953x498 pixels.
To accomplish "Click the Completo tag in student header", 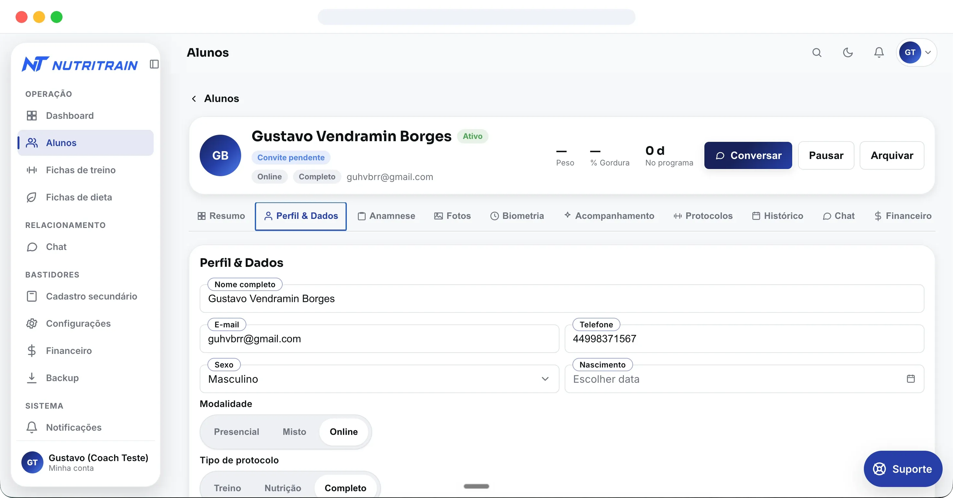I will 317,176.
